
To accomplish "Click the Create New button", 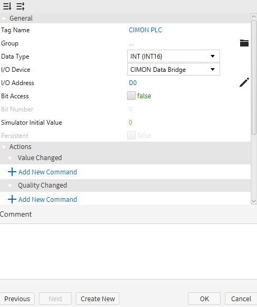I will click(98, 299).
